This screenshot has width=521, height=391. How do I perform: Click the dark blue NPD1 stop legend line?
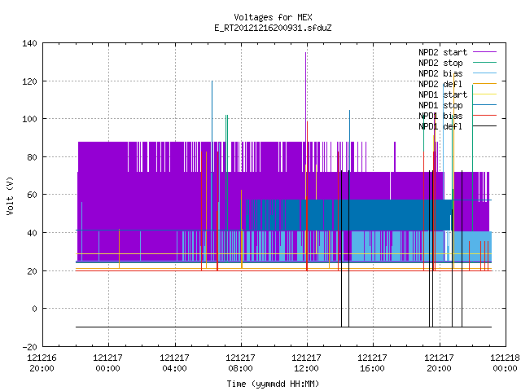click(484, 105)
